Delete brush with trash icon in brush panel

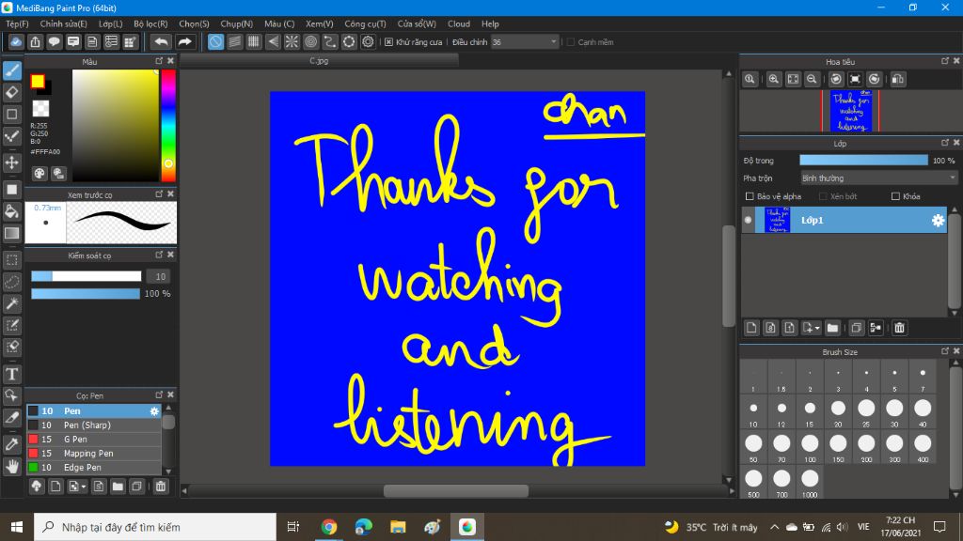coord(160,487)
